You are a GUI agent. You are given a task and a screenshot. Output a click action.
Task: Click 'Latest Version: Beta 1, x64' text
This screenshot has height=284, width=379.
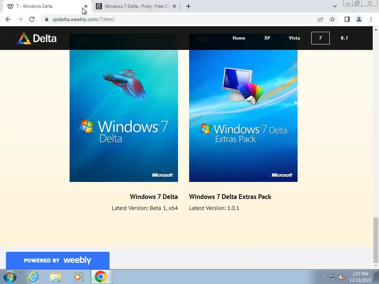click(145, 208)
